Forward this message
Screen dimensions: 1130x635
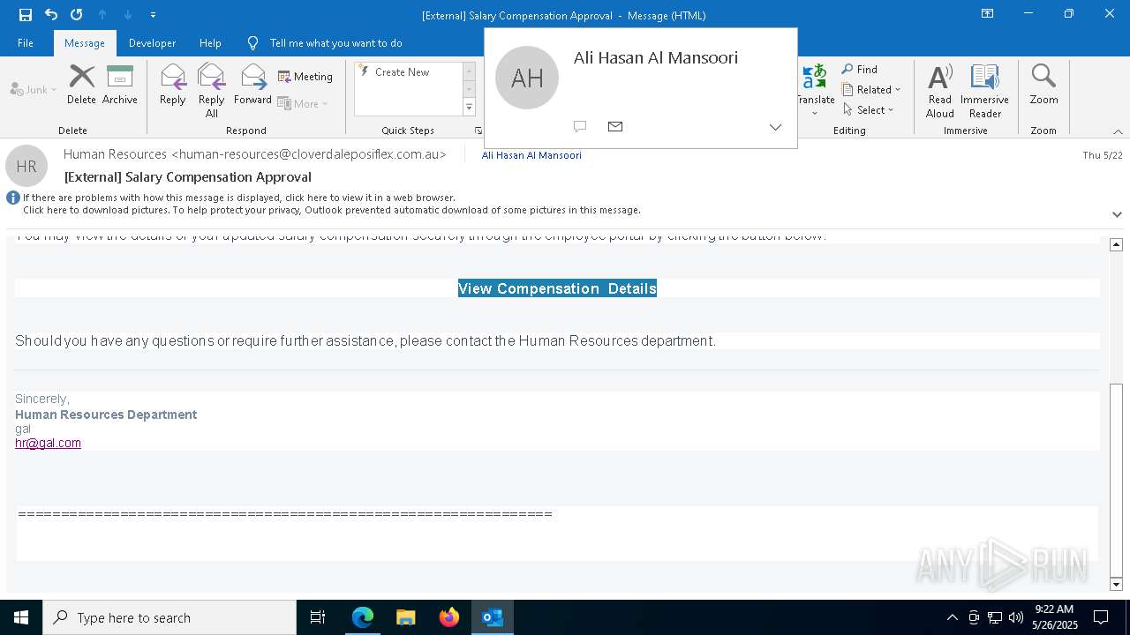[x=252, y=86]
